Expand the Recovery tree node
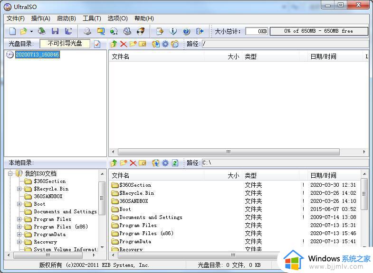This screenshot has height=273, width=373. click(19, 242)
